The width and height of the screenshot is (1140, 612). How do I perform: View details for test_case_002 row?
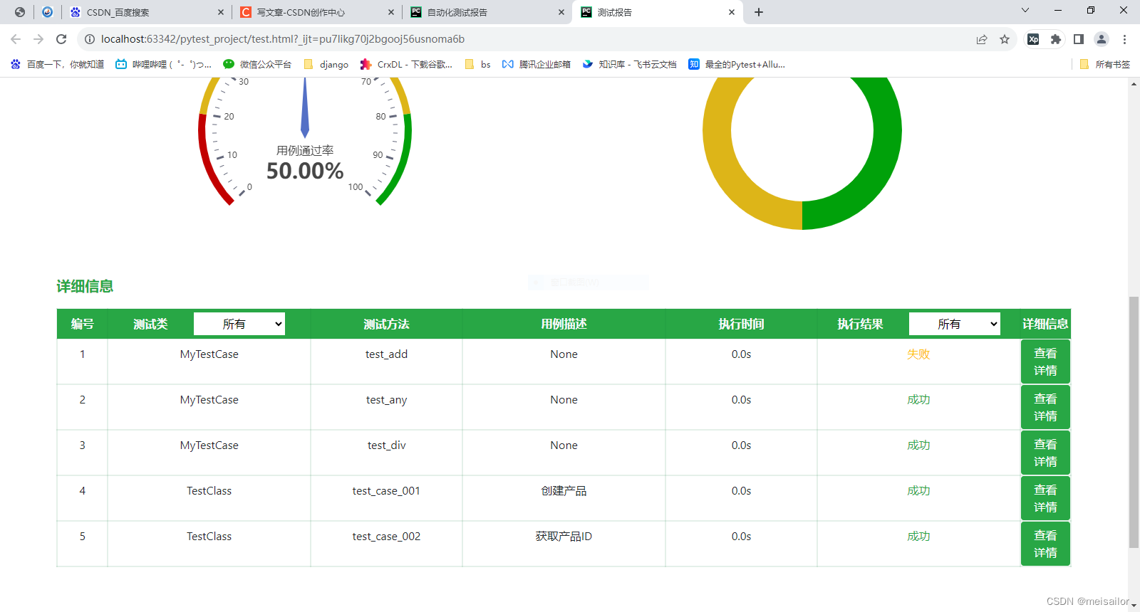pos(1045,544)
